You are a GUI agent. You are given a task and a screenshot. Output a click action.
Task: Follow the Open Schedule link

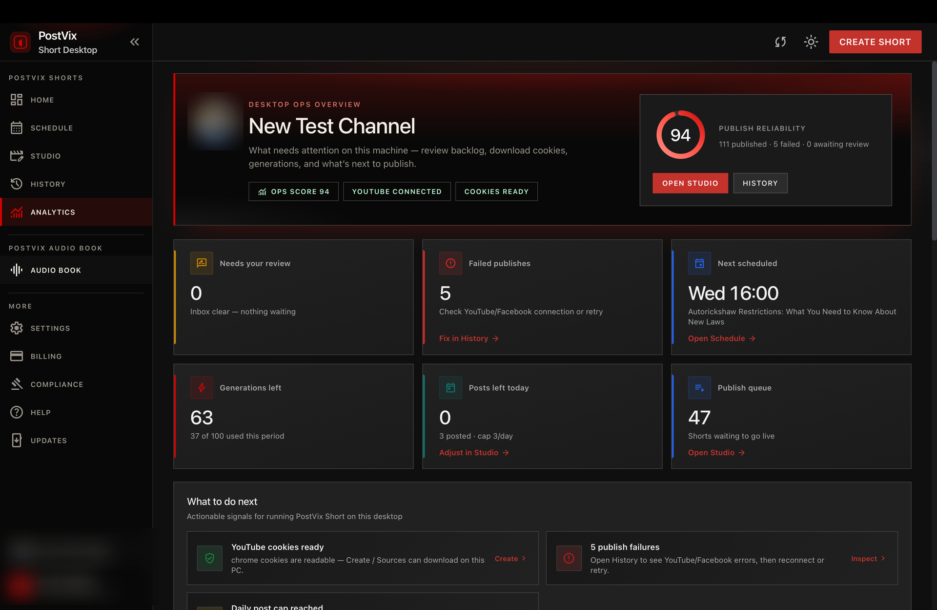click(x=721, y=338)
